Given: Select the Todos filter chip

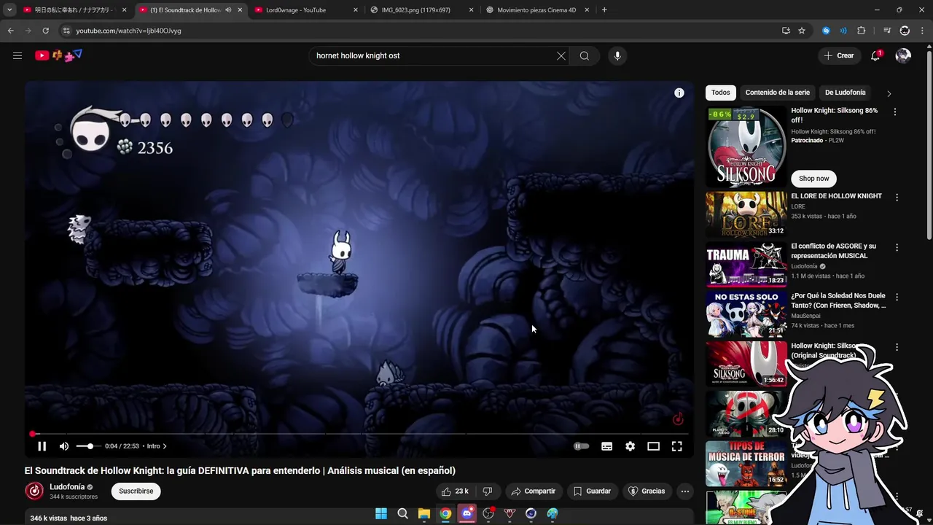Looking at the screenshot, I should tap(721, 93).
